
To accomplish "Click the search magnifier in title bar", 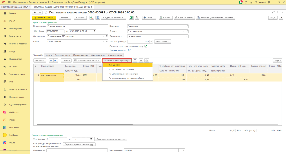I will tap(256, 2).
